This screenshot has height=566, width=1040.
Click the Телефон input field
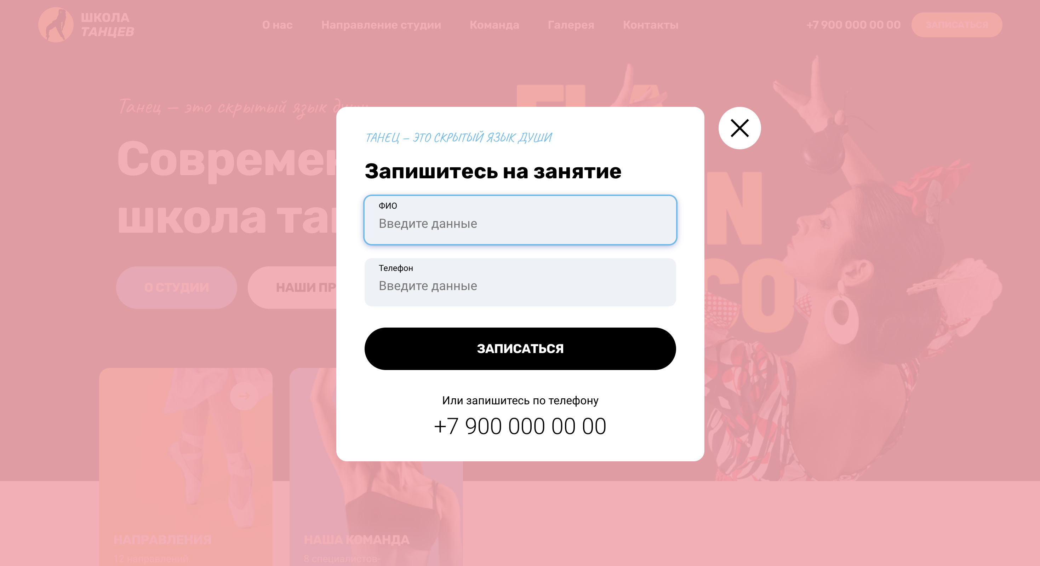[520, 282]
